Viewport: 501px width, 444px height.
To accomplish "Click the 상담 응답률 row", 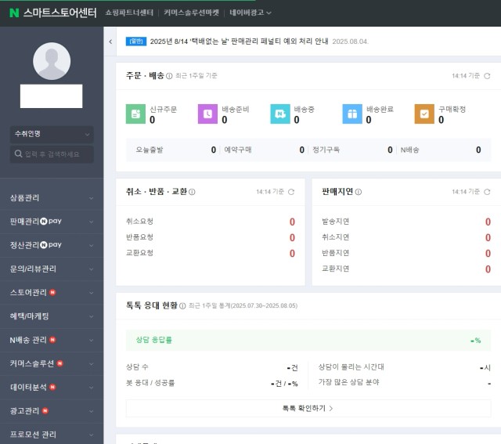I will pyautogui.click(x=308, y=340).
